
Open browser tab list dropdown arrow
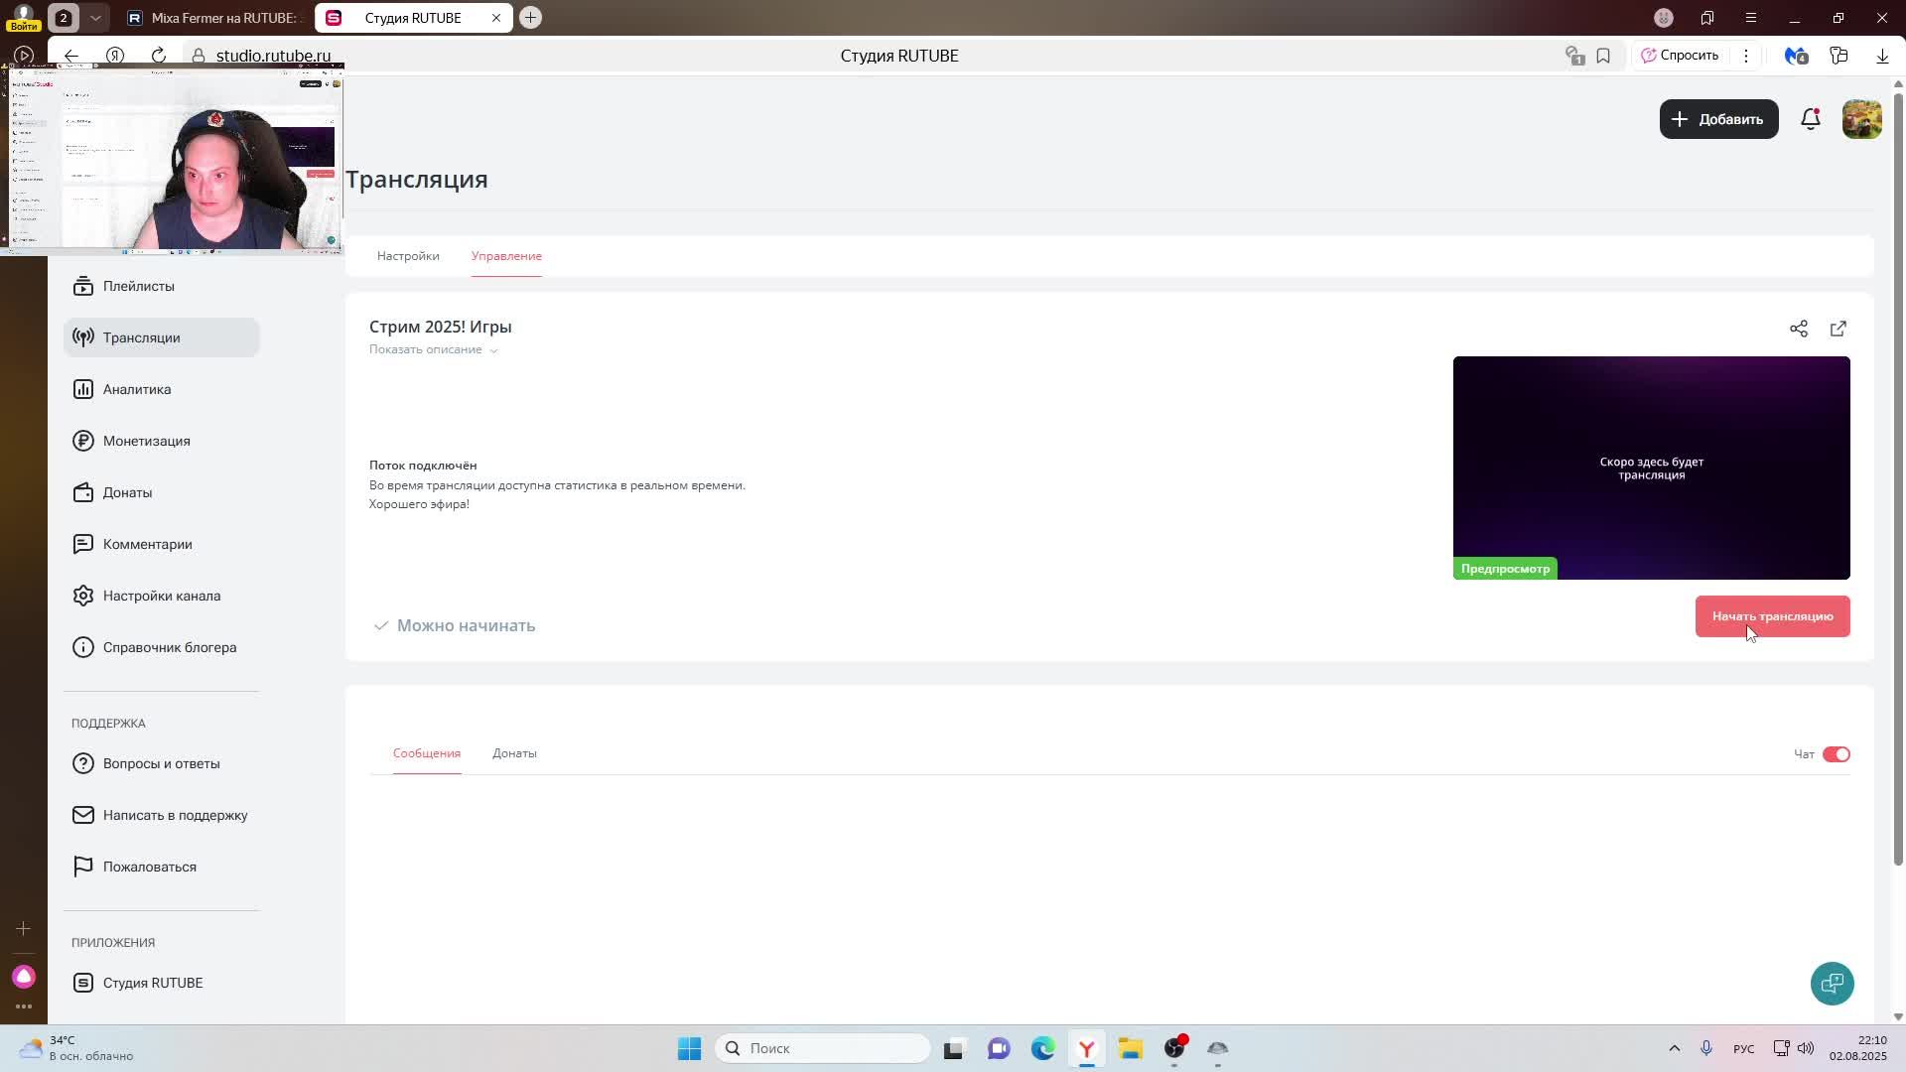pos(95,18)
